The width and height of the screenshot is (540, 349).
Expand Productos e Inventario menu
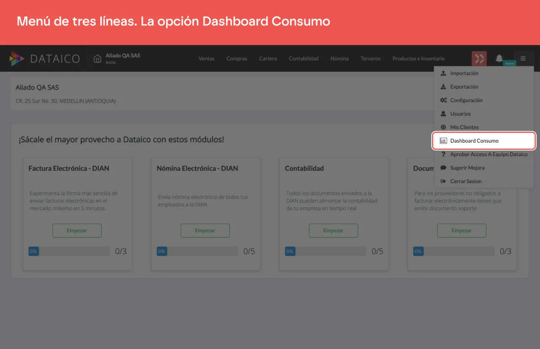(x=418, y=59)
